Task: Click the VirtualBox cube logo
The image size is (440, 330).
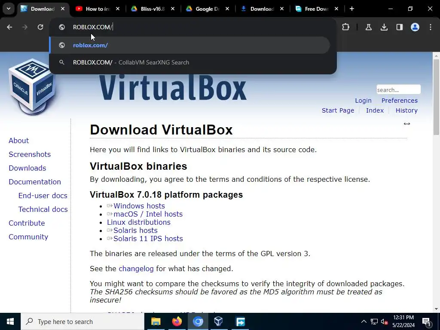Action: point(31,87)
